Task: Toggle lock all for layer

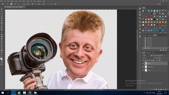Action: pos(154,60)
